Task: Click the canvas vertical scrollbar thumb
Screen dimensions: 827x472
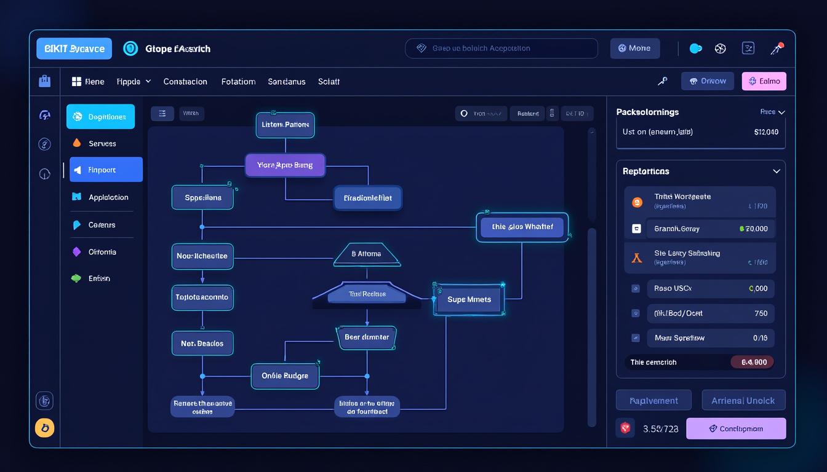Action: pyautogui.click(x=592, y=327)
